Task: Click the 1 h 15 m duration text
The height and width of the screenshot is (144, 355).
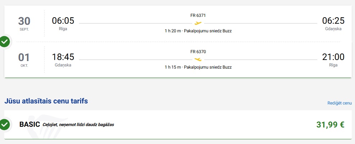Action: pyautogui.click(x=173, y=67)
